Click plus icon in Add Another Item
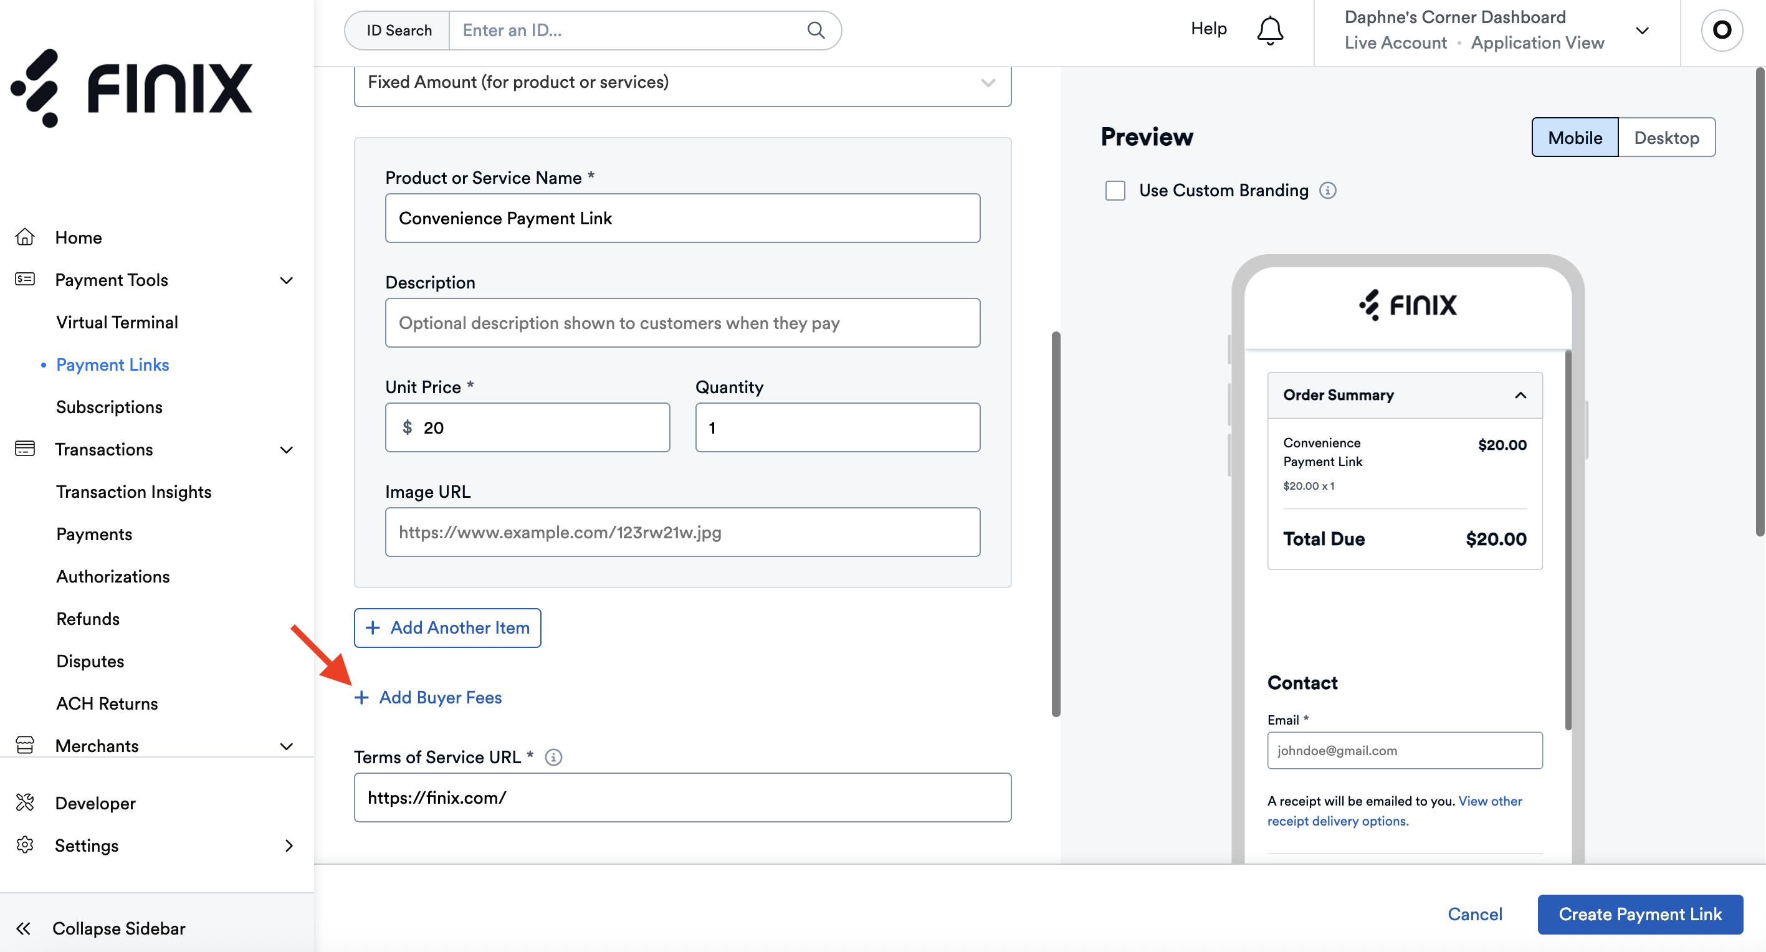The image size is (1766, 952). click(373, 627)
